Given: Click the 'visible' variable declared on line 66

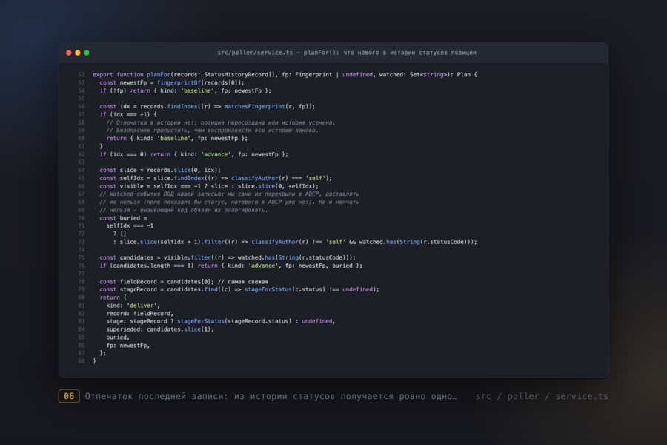Looking at the screenshot, I should (131, 186).
